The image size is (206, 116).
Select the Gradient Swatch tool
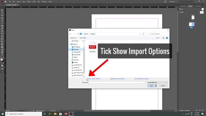click(x=2, y=42)
